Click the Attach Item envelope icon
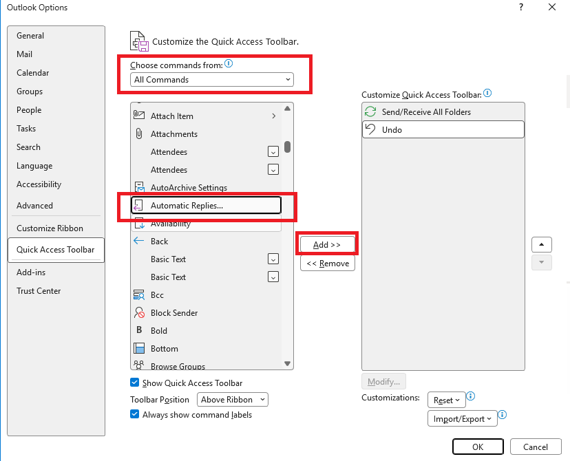Image resolution: width=570 pixels, height=461 pixels. [x=139, y=116]
